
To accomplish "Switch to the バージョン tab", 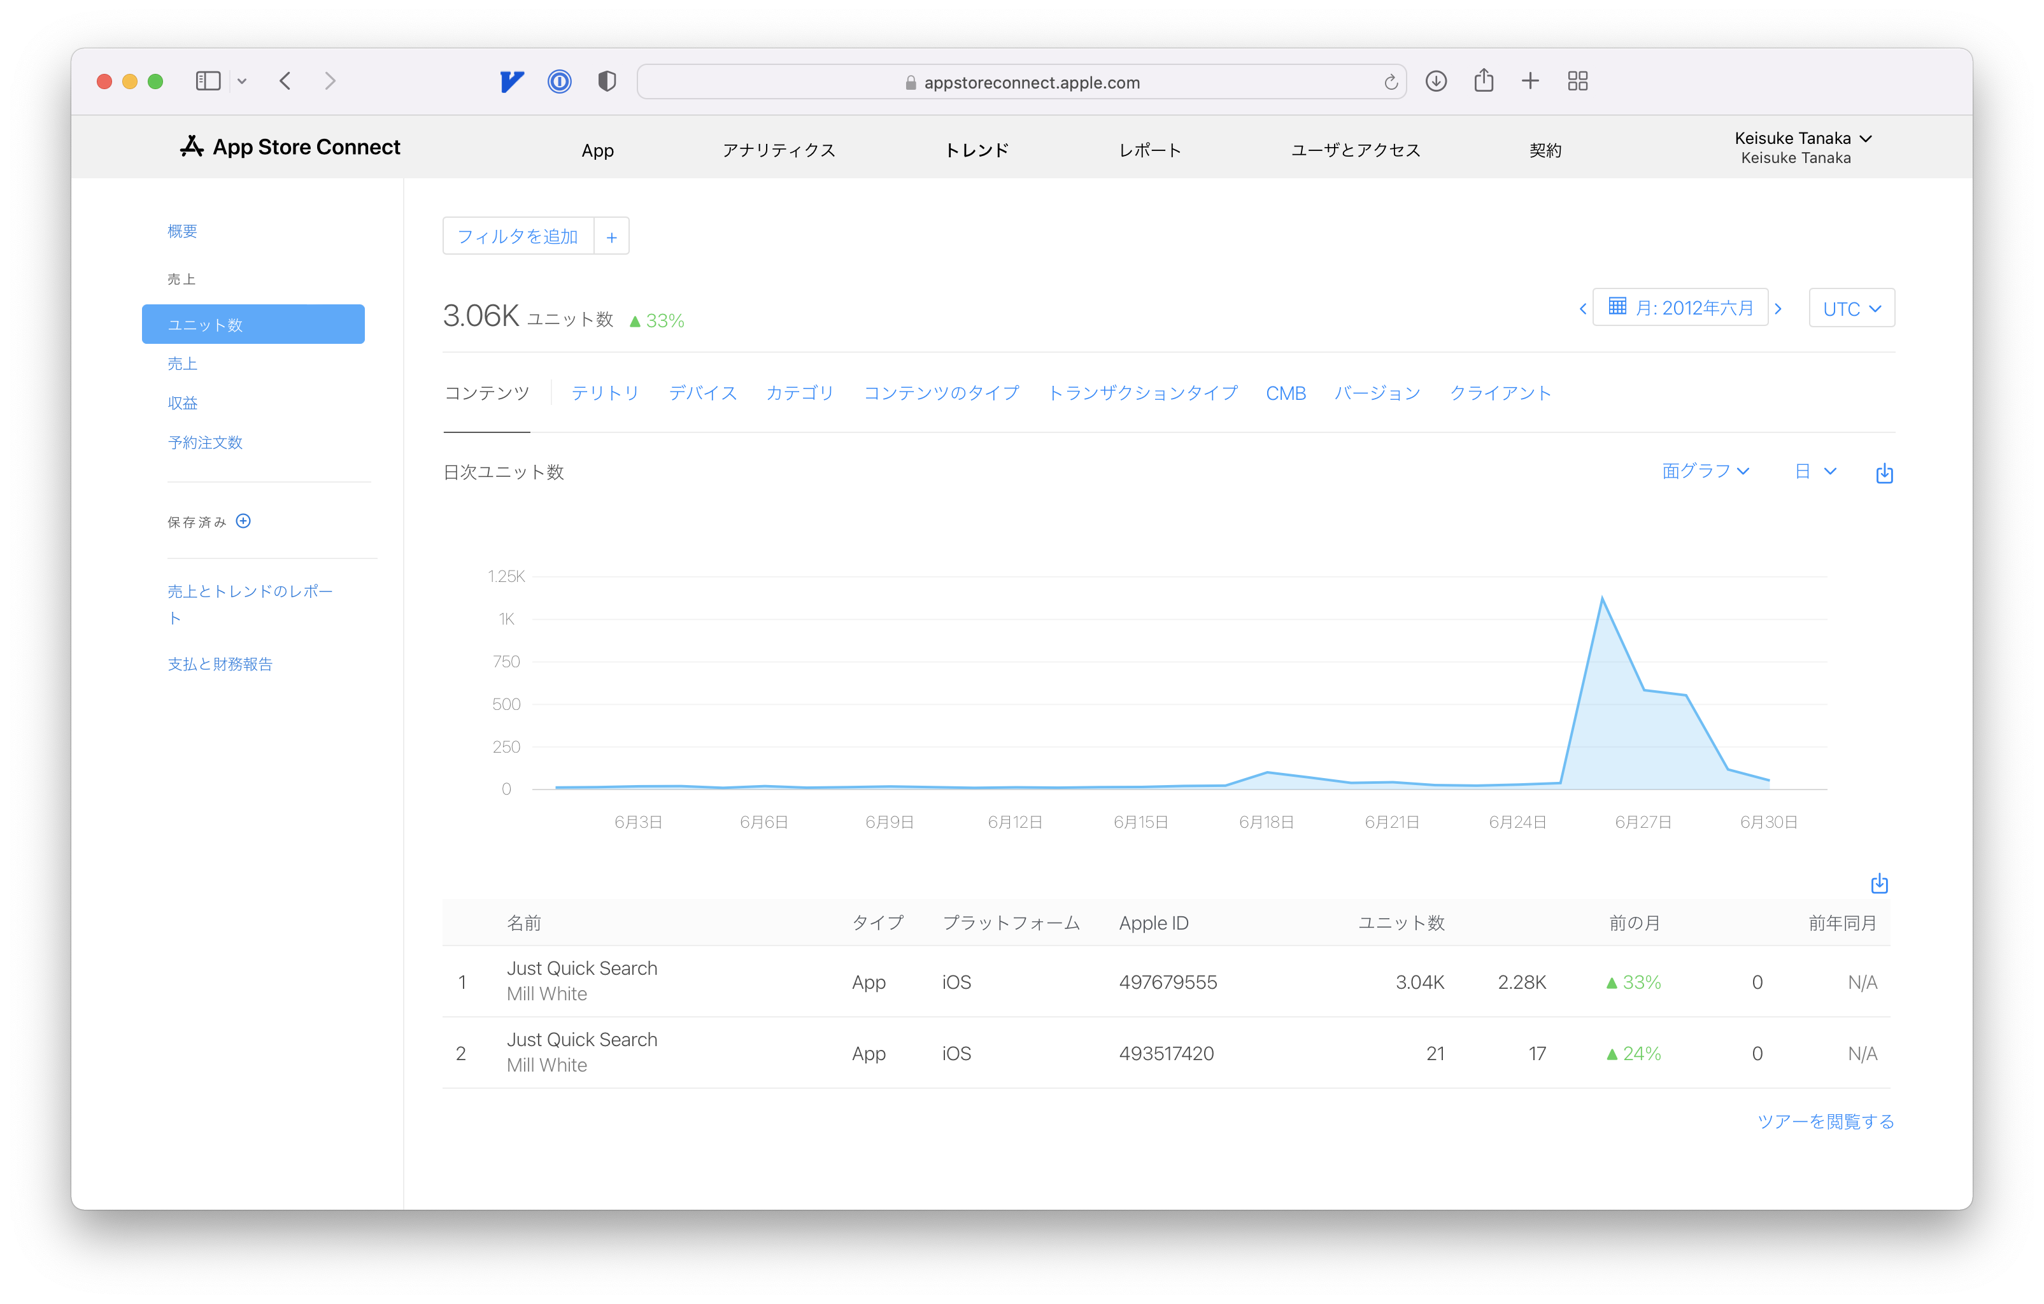I will point(1377,393).
